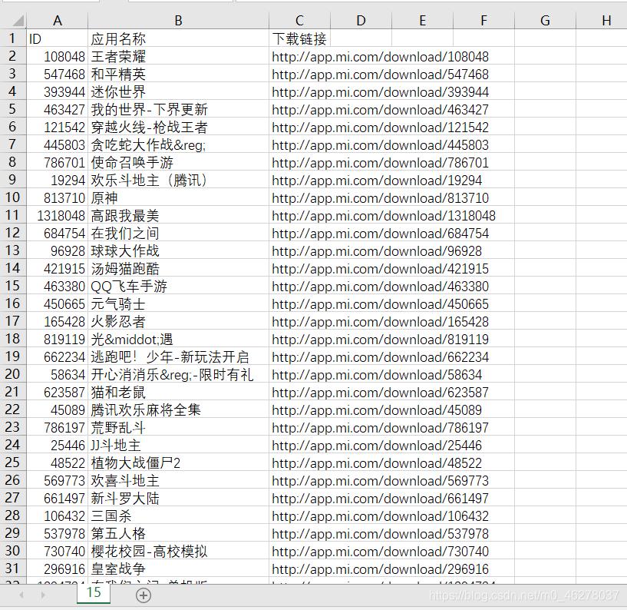Select row 31 header
The height and width of the screenshot is (610, 627).
13,568
